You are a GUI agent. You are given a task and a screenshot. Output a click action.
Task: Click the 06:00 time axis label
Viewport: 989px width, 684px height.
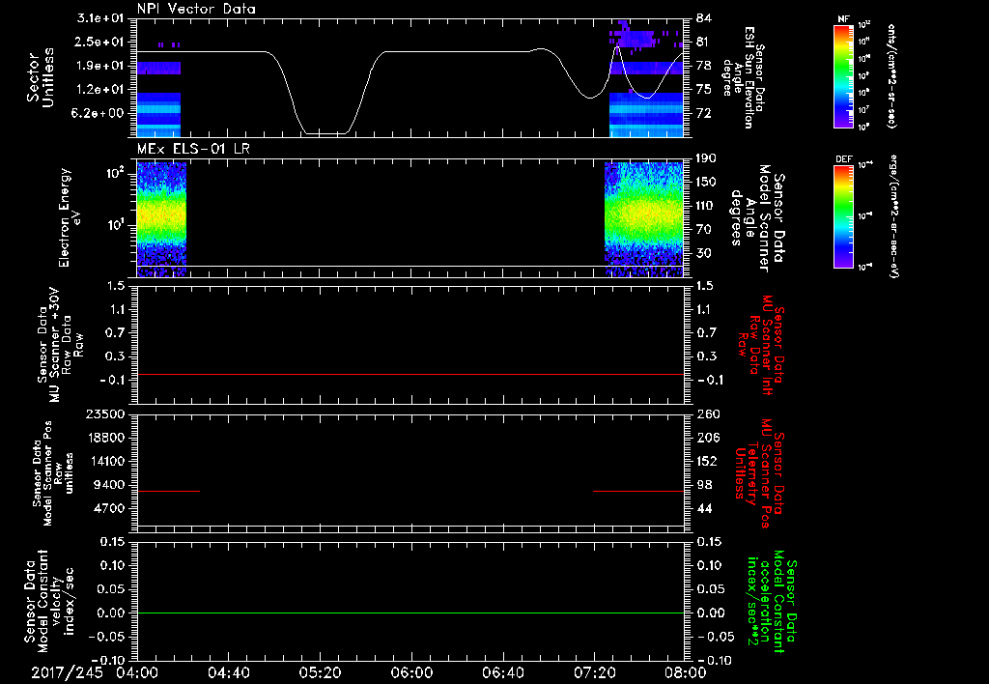411,672
